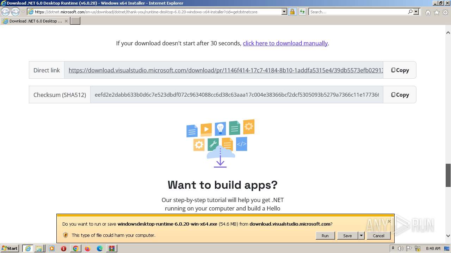Show the security report lock icon
Image resolution: width=451 pixels, height=253 pixels.
292,12
